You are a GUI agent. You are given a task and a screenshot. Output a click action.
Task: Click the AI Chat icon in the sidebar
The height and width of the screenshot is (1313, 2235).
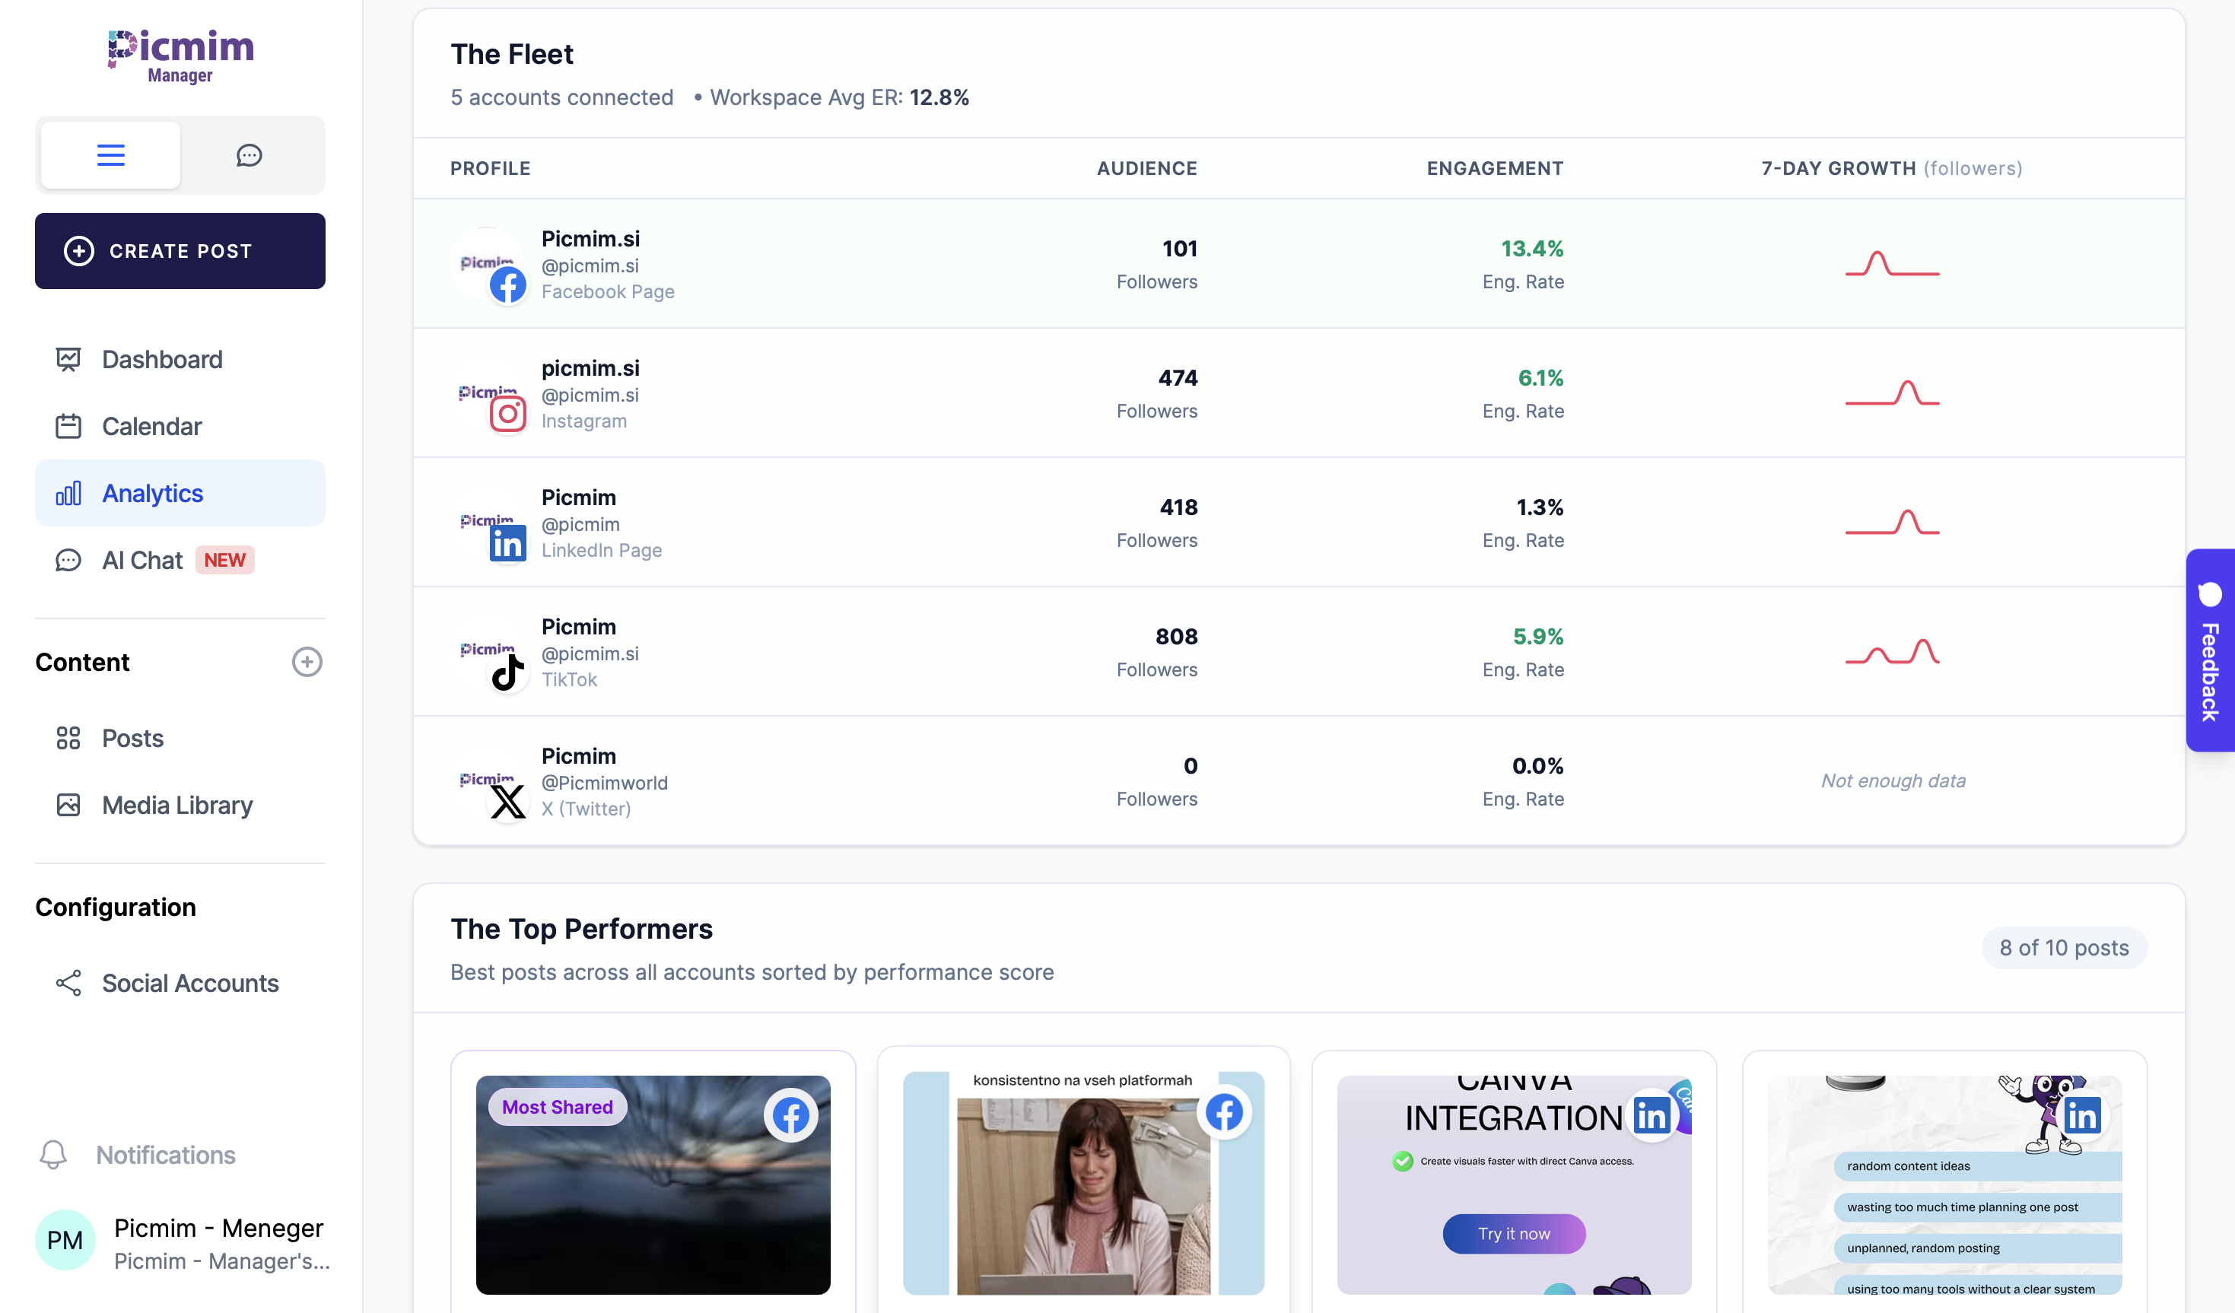point(68,560)
